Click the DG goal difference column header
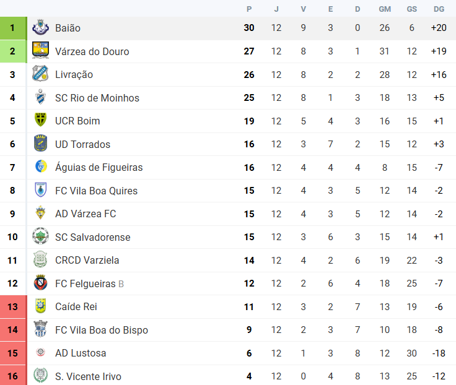This screenshot has width=456, height=385. (439, 9)
